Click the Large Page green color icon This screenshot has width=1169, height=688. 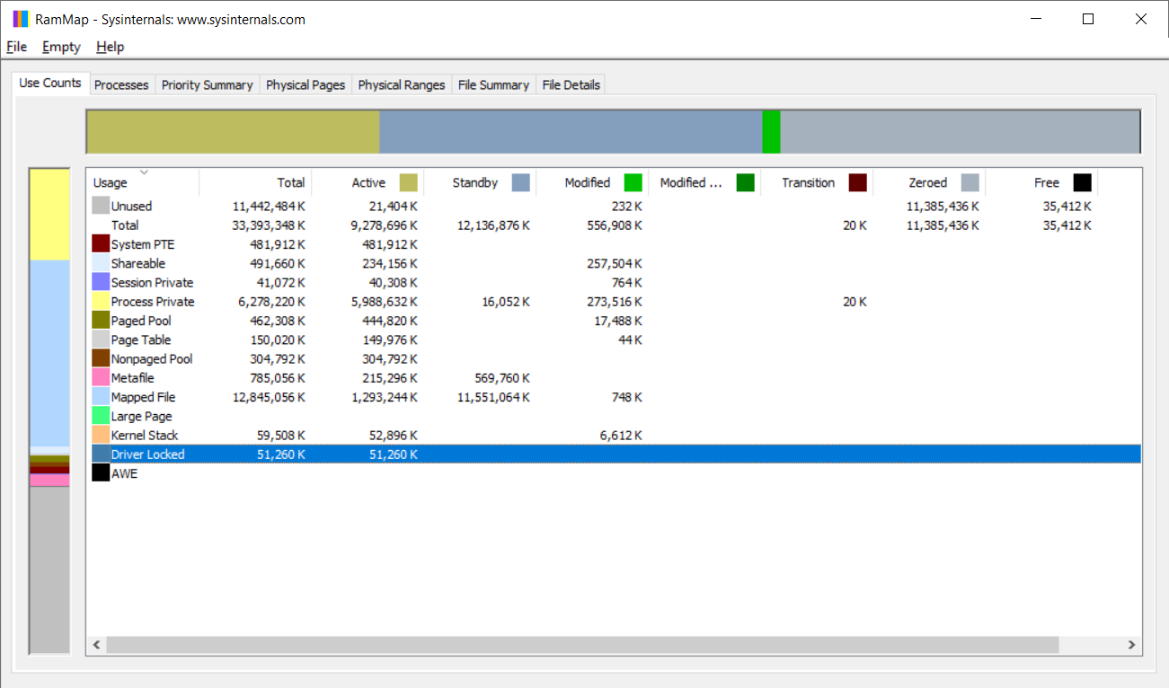[101, 416]
